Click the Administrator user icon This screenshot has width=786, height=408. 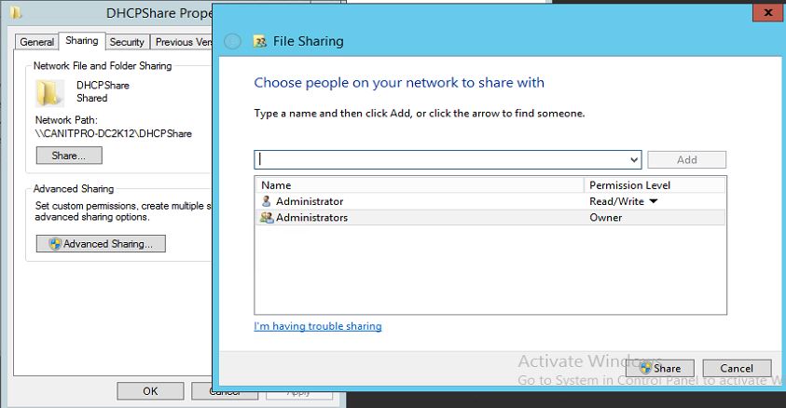(x=266, y=201)
